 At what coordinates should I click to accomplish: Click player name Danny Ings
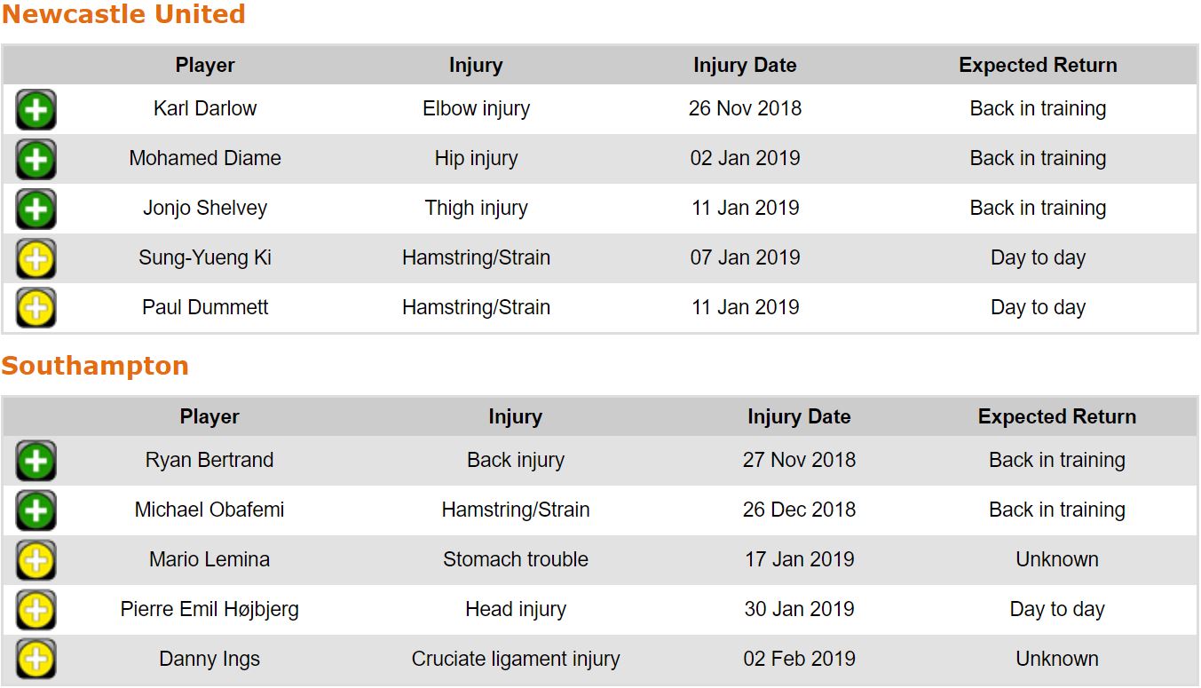coord(209,659)
